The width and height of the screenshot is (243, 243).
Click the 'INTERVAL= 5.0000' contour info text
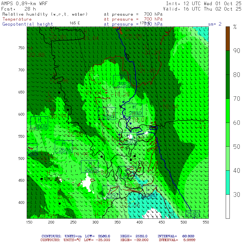point(177,240)
